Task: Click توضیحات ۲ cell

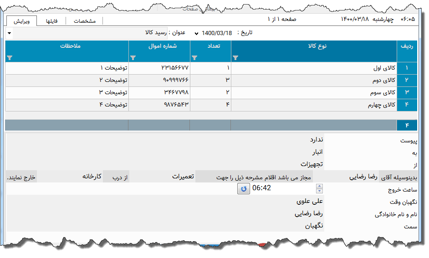Action: pos(67,81)
